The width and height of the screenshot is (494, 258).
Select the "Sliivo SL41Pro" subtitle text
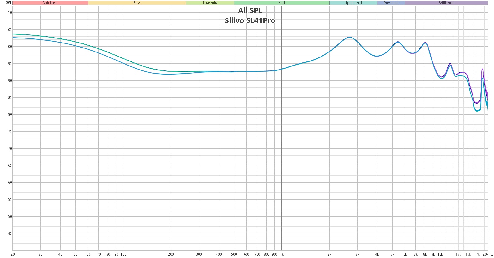click(250, 20)
